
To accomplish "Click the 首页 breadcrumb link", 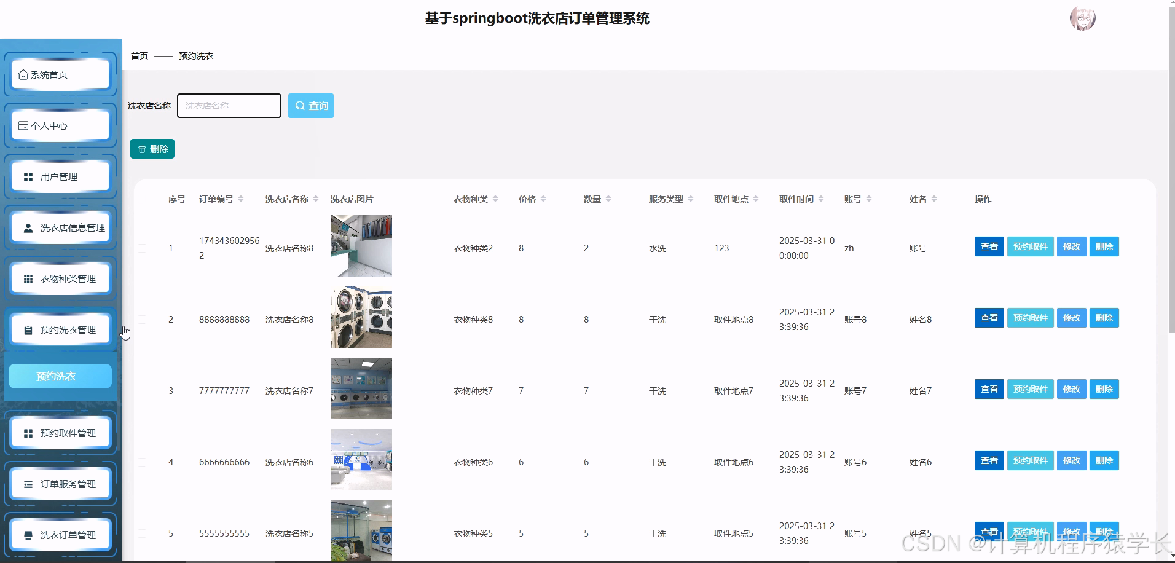I will point(140,56).
